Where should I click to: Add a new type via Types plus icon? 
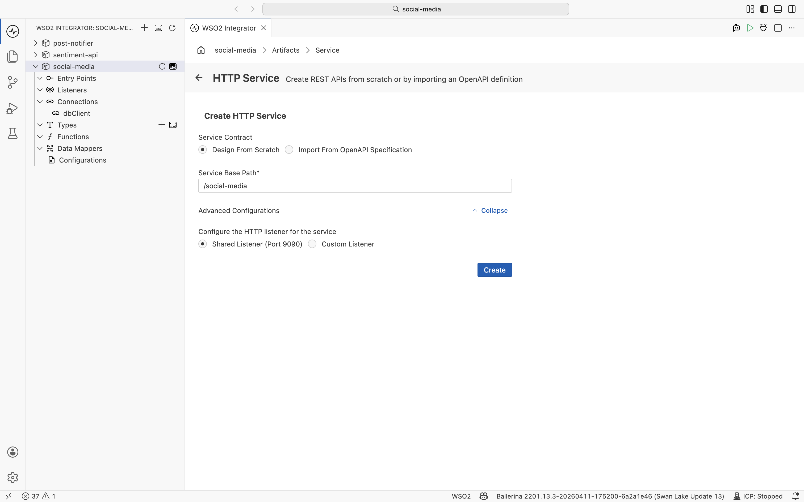pos(162,125)
